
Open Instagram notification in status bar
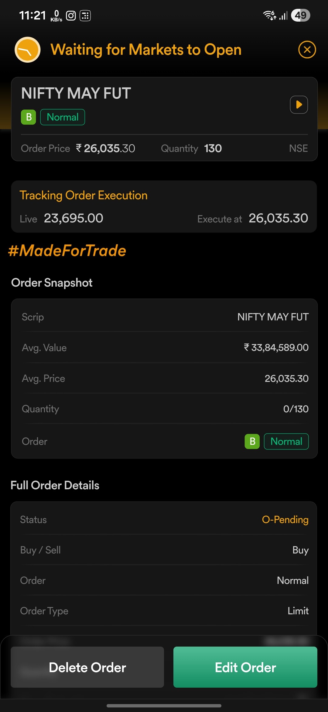(x=71, y=16)
